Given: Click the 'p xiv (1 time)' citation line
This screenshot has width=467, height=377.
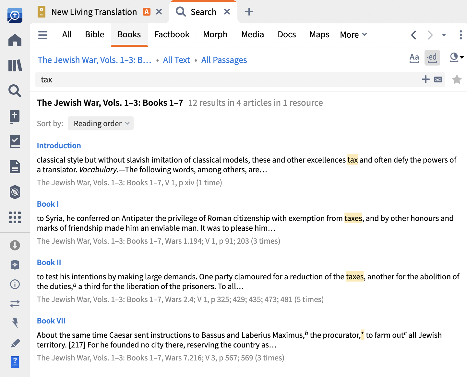Looking at the screenshot, I should coord(129,183).
